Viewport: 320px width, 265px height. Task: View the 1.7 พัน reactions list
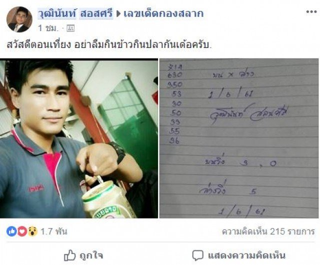click(x=54, y=231)
